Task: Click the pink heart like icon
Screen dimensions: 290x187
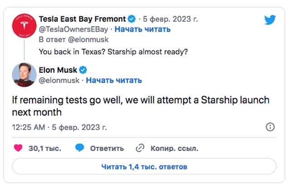Action: tap(18, 148)
